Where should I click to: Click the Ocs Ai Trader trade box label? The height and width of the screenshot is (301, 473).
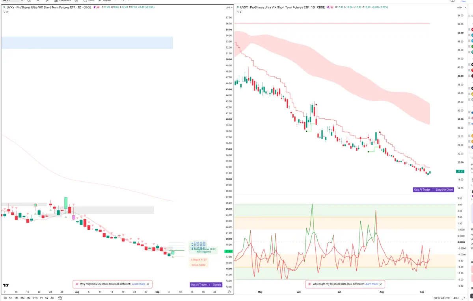pos(199,265)
